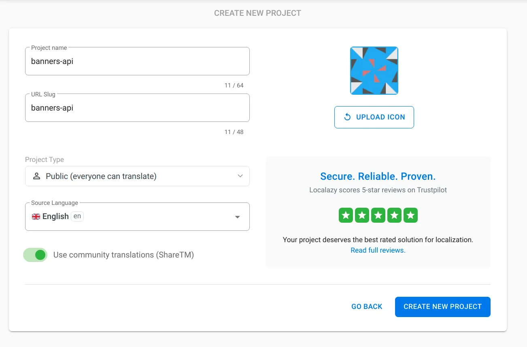Open the Source Language dropdown arrow

tap(238, 217)
